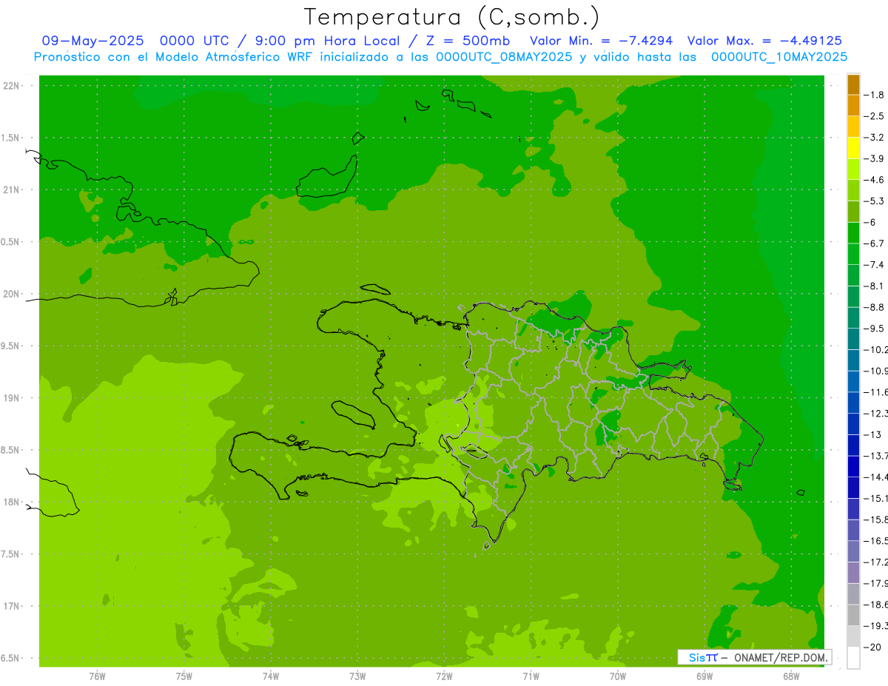This screenshot has height=686, width=888.
Task: Click the '-7.4' legend value
Action: [x=875, y=264]
